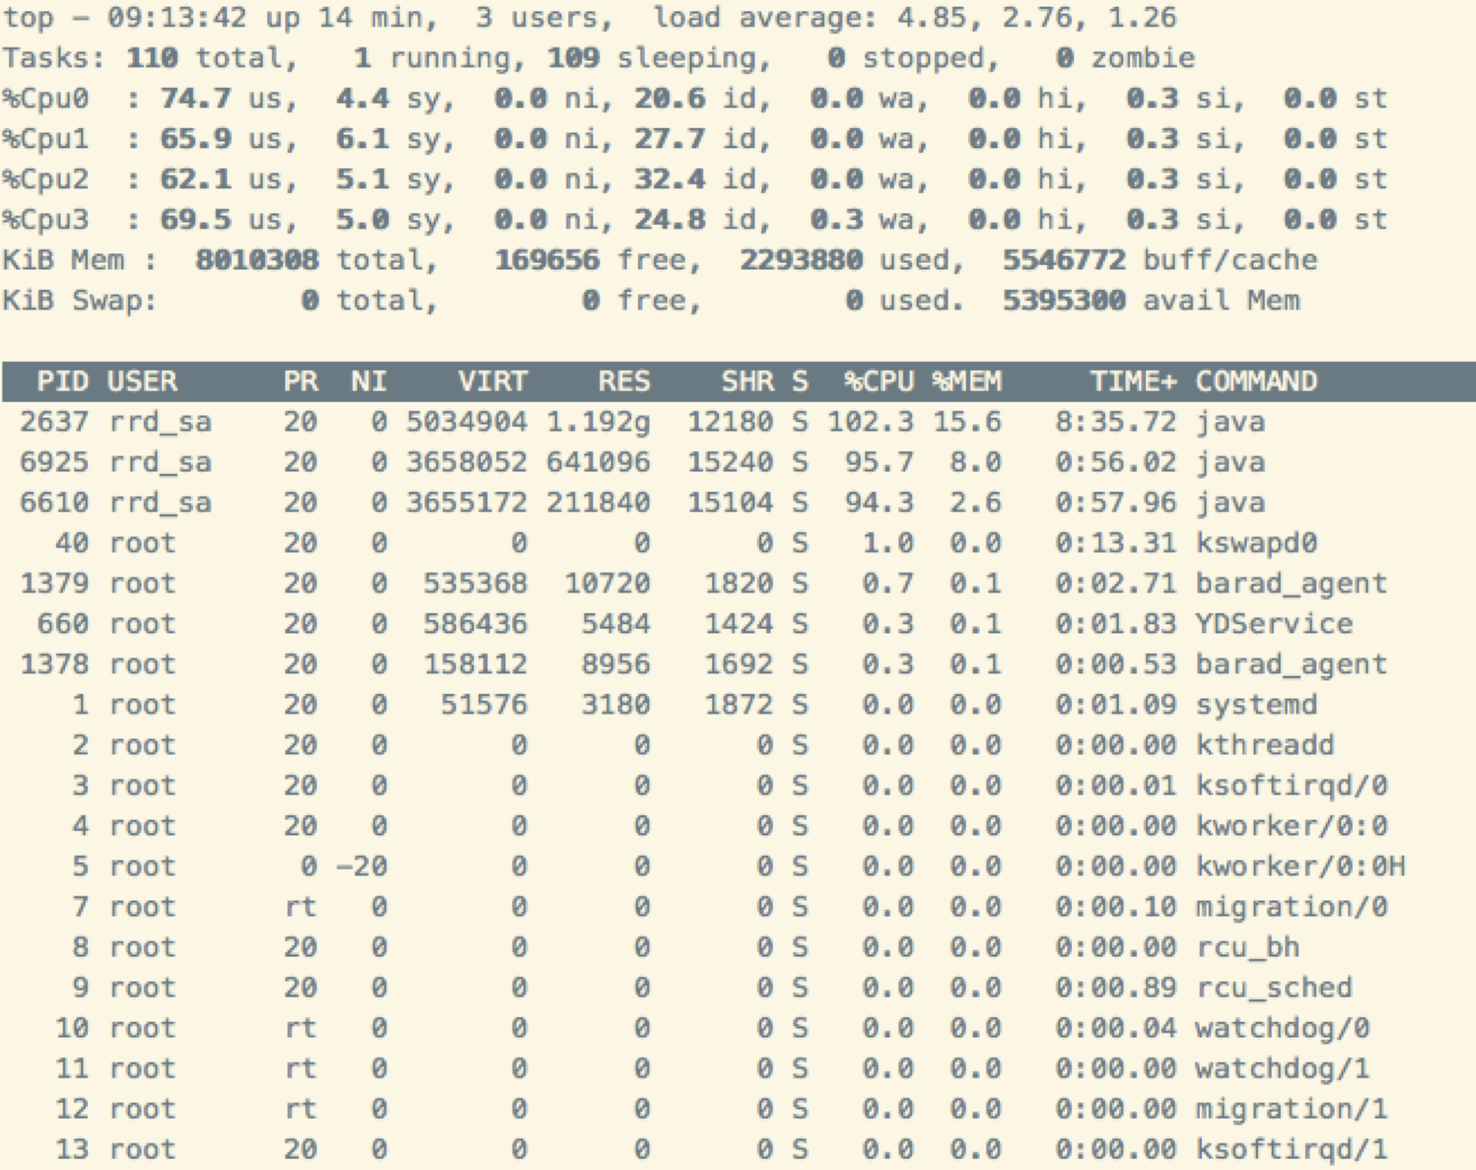Click the KiB Mem total value
This screenshot has width=1476, height=1170.
pyautogui.click(x=257, y=260)
